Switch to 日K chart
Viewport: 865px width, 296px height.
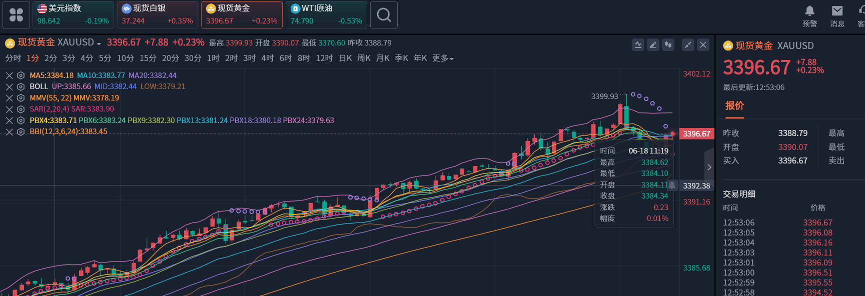click(x=345, y=58)
